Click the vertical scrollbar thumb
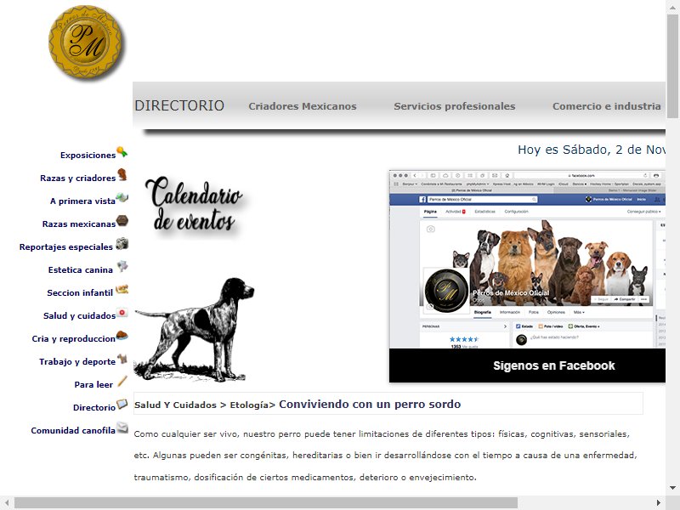The image size is (680, 510). coord(672,65)
